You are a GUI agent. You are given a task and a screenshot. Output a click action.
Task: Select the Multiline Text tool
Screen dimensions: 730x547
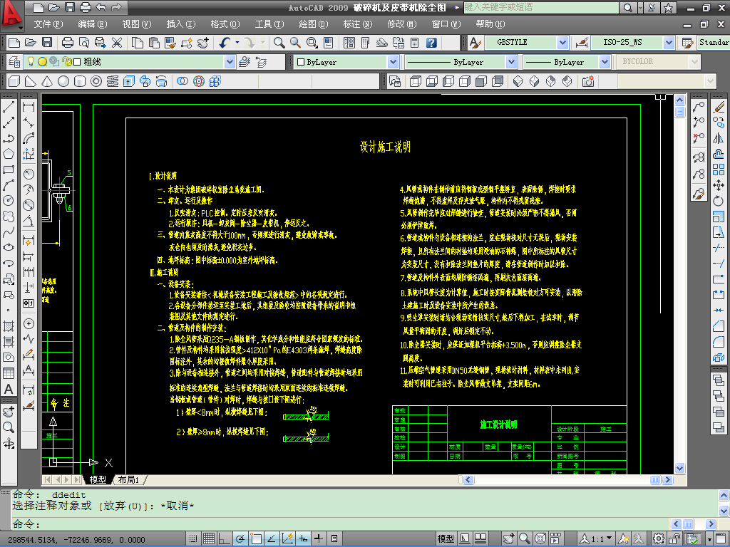[9, 389]
